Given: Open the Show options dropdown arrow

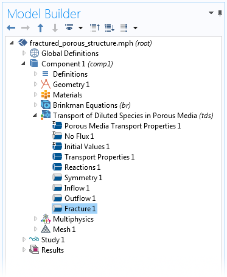Looking at the screenshot, I should point(80,28).
